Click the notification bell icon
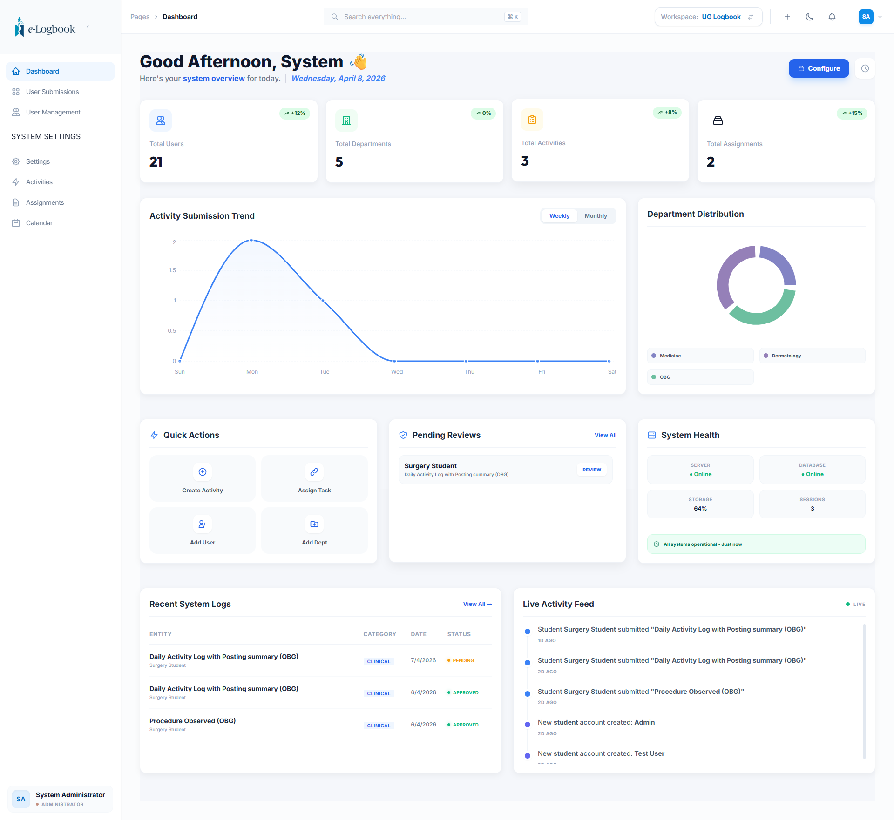Viewport: 894px width, 820px height. click(832, 17)
